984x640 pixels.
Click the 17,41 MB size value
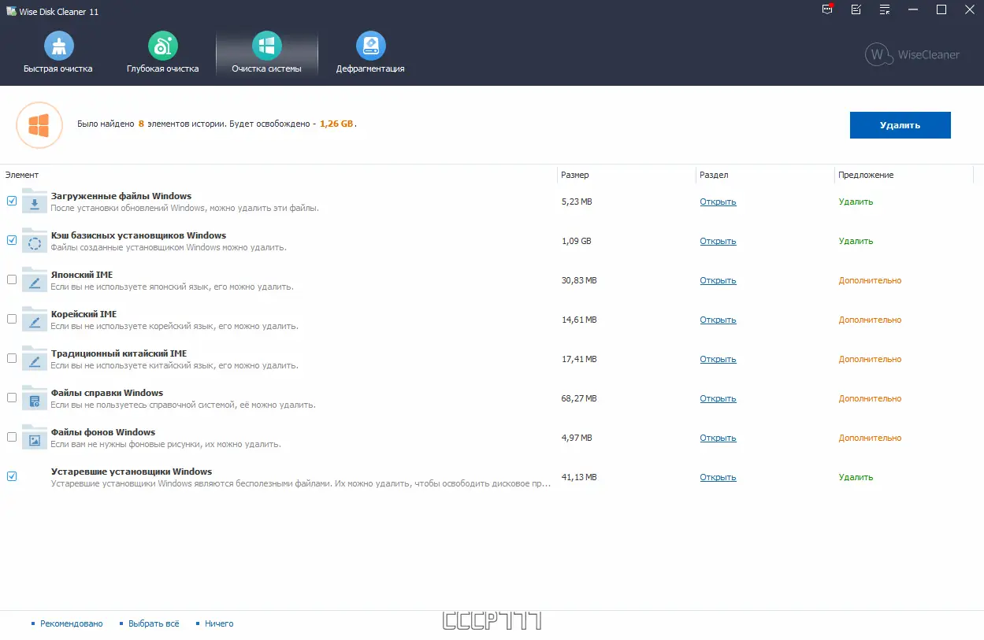pos(579,359)
